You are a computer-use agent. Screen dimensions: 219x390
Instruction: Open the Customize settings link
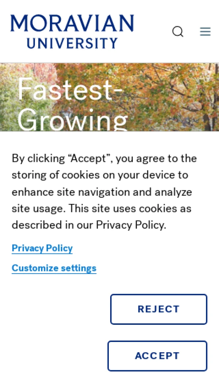click(54, 268)
